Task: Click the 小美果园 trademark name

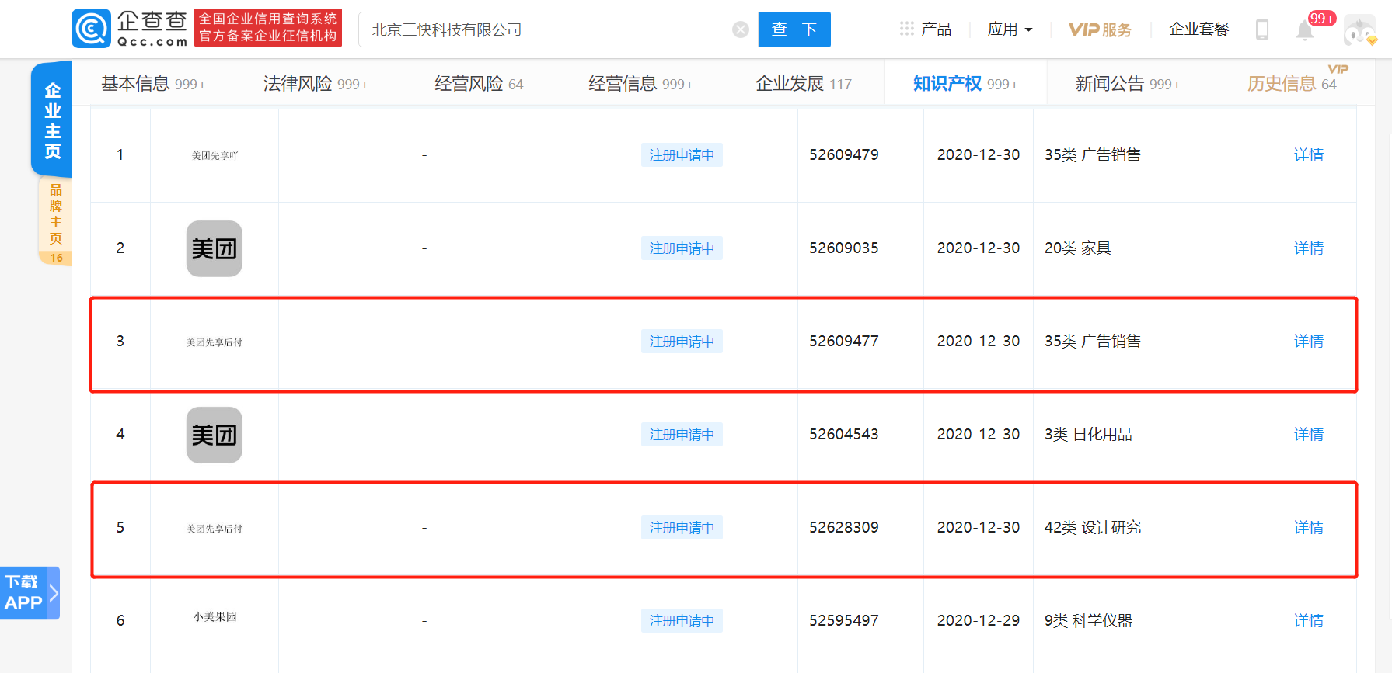Action: pos(215,617)
